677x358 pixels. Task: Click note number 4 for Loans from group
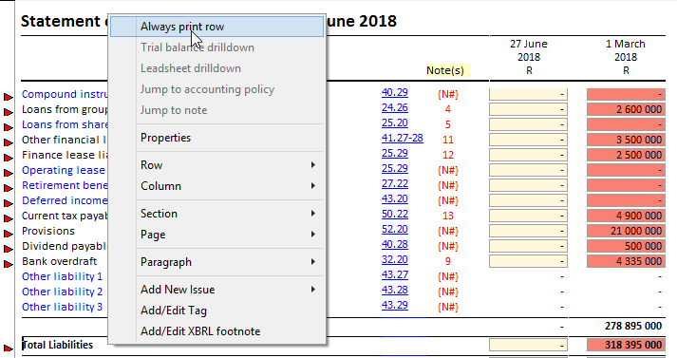pyautogui.click(x=448, y=109)
